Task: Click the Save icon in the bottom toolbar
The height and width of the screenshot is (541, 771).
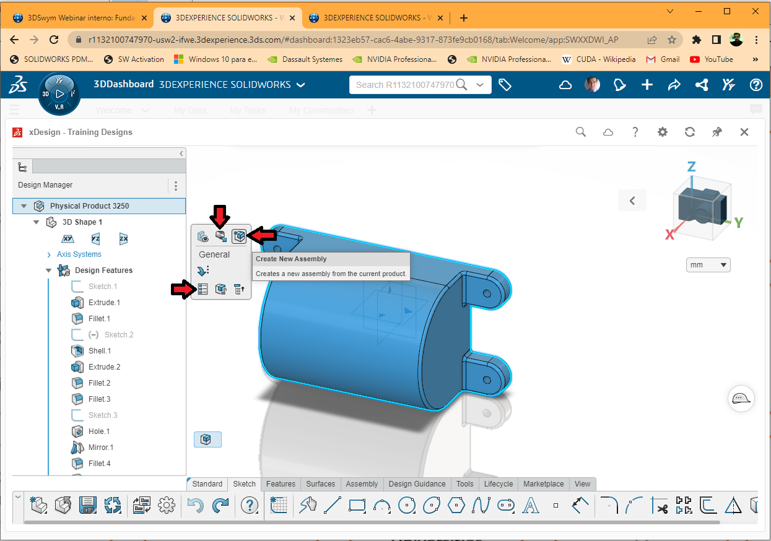Action: tap(88, 506)
